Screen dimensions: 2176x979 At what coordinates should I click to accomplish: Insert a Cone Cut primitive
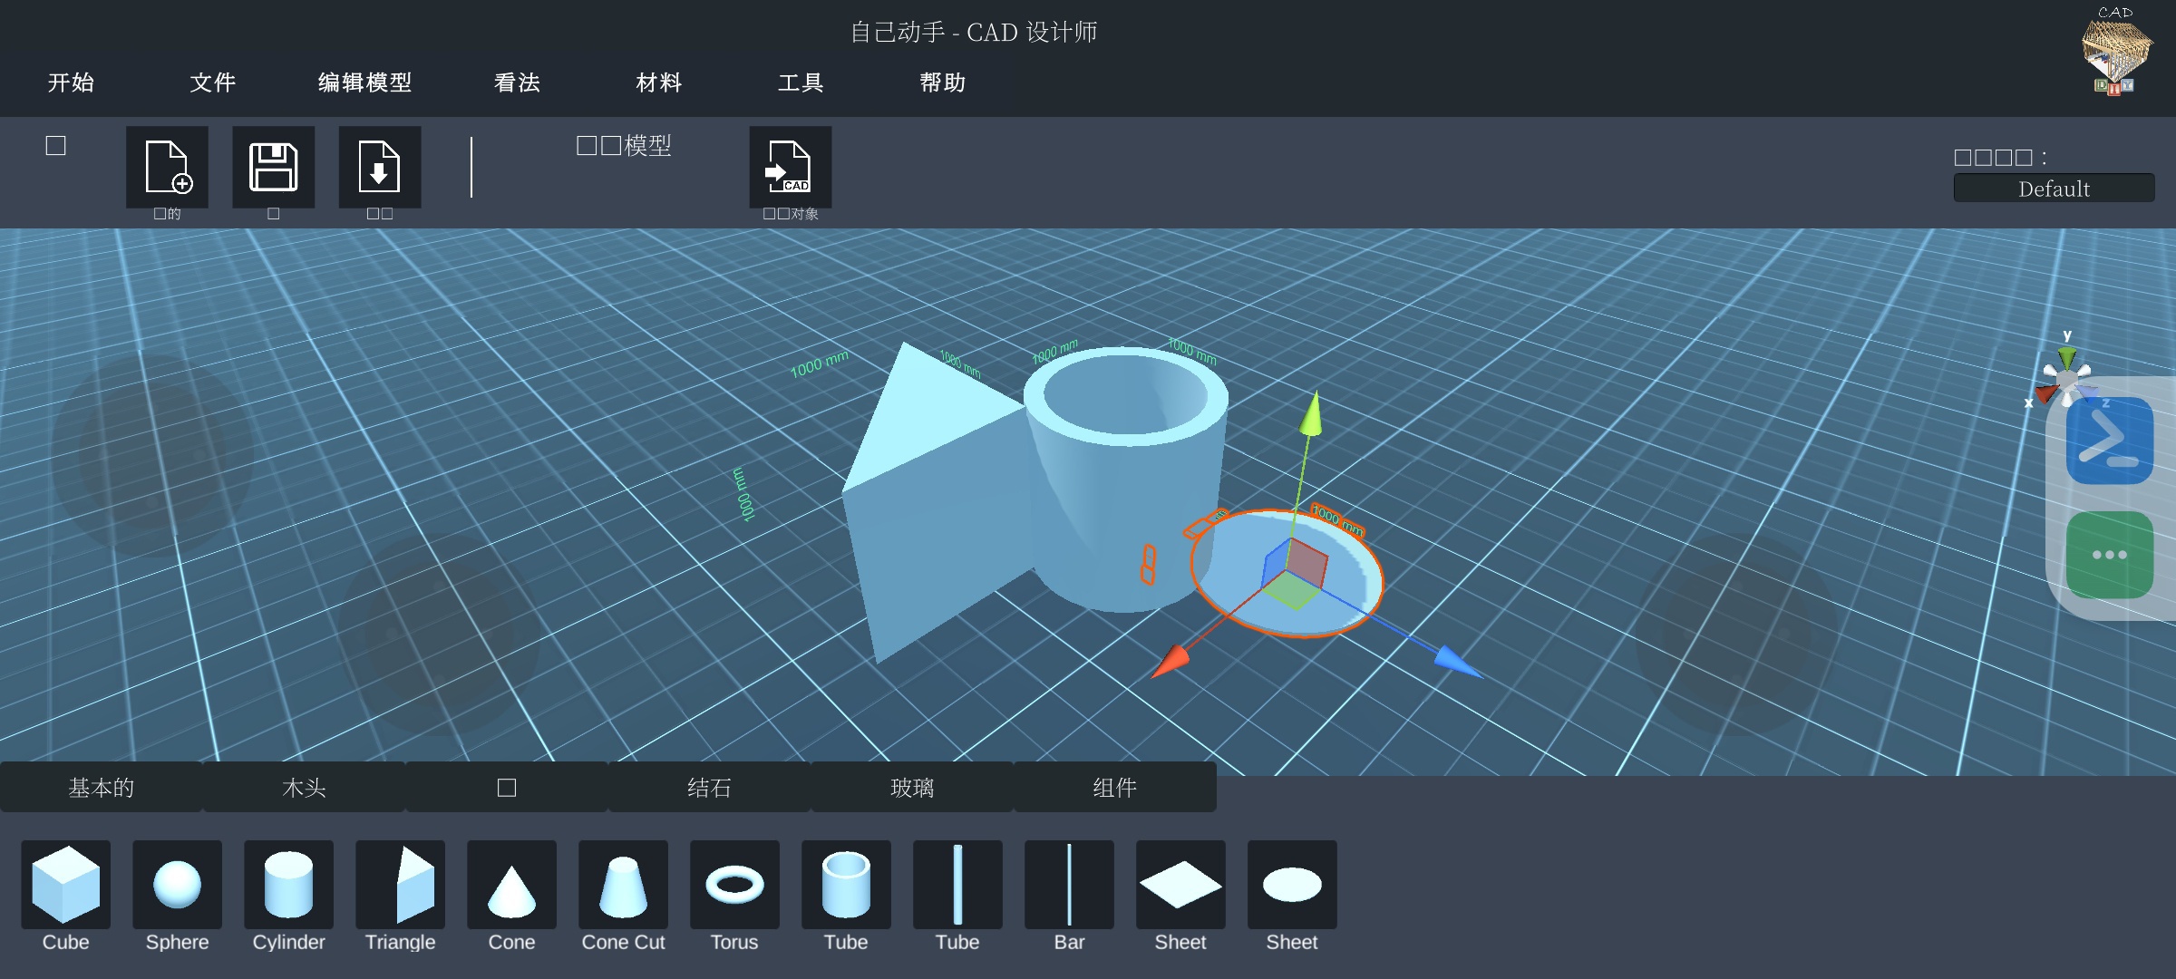tap(623, 885)
